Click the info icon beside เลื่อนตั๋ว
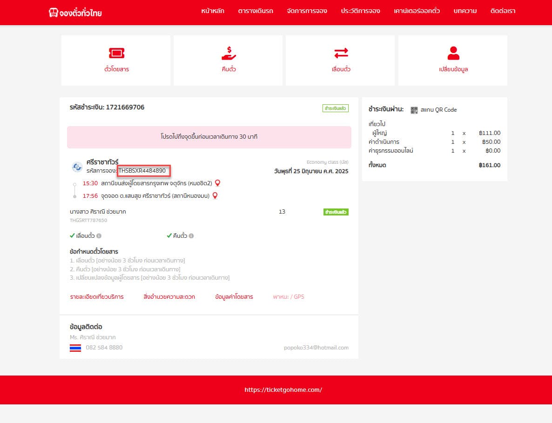This screenshot has width=552, height=423. tap(99, 236)
